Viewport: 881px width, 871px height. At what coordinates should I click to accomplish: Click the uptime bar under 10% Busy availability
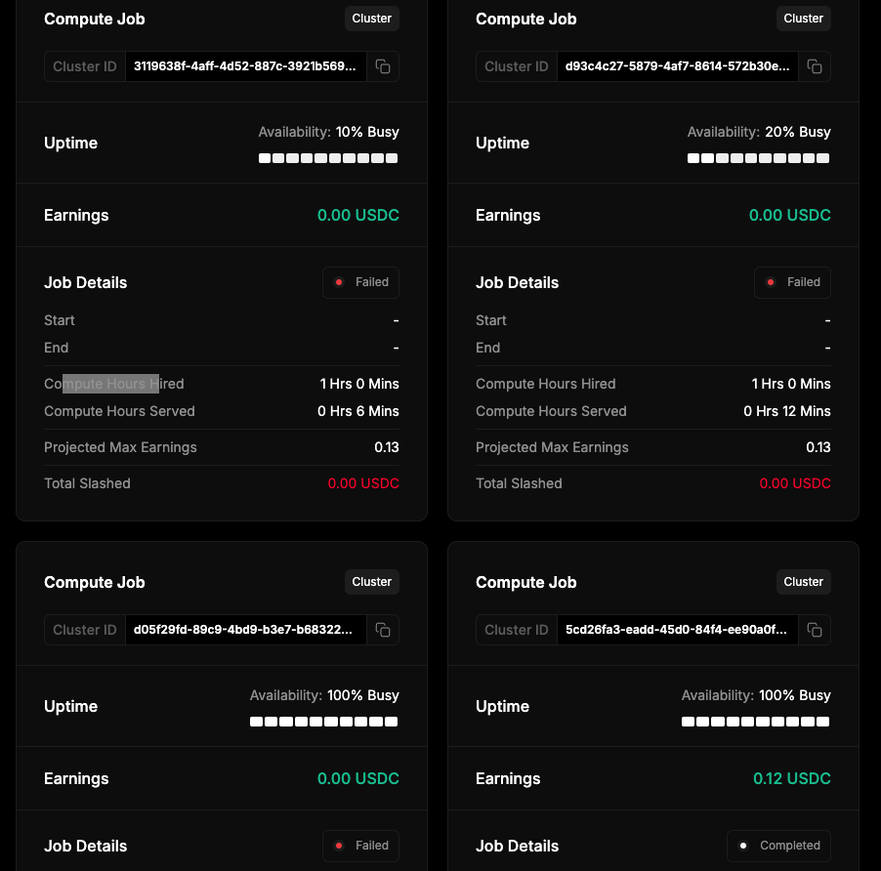click(x=328, y=158)
